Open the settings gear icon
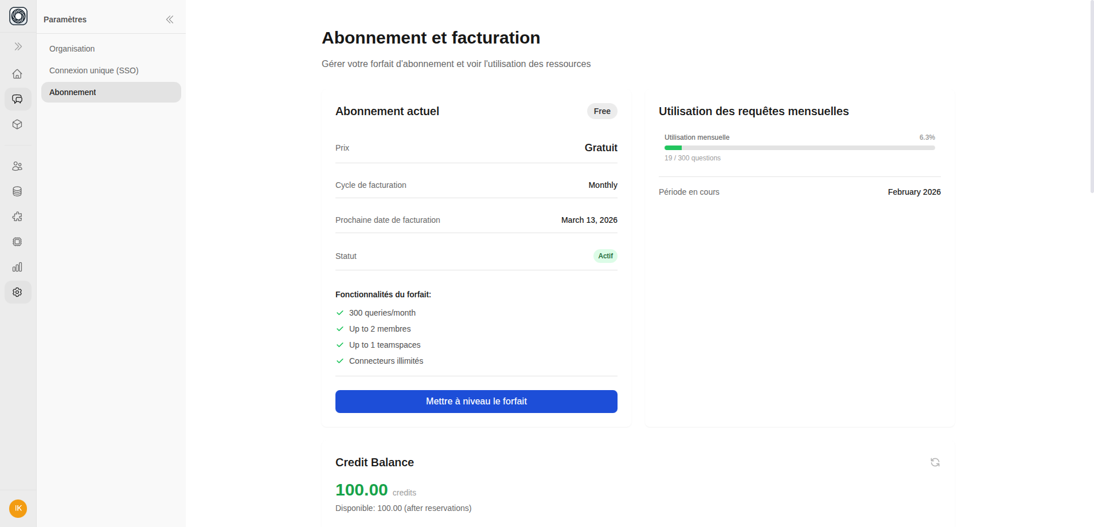Image resolution: width=1094 pixels, height=527 pixels. (18, 292)
